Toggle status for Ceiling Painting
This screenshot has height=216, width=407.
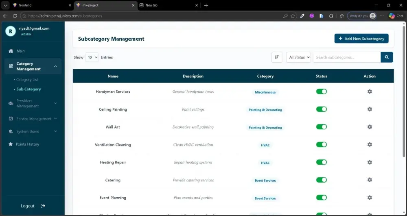coord(322,109)
